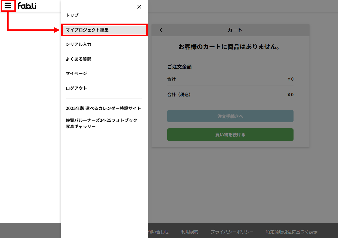Go back using the cart header chevron

pyautogui.click(x=161, y=30)
